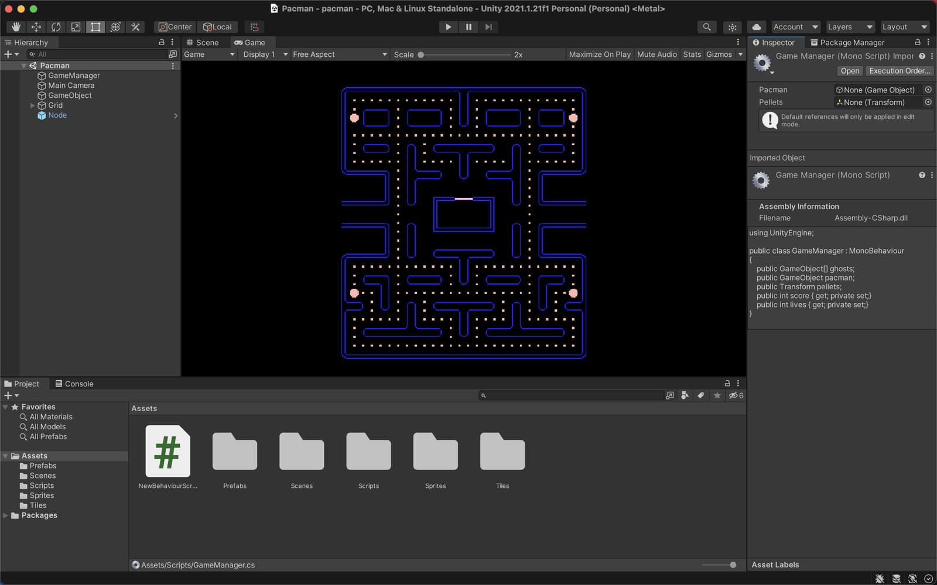Screen dimensions: 937x585
Task: Toggle Mute Audio in Game view
Action: point(656,54)
